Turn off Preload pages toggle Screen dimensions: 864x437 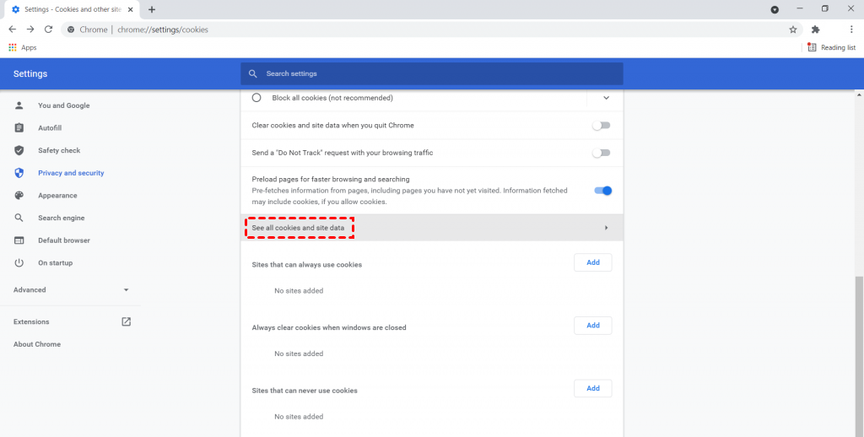click(x=602, y=191)
